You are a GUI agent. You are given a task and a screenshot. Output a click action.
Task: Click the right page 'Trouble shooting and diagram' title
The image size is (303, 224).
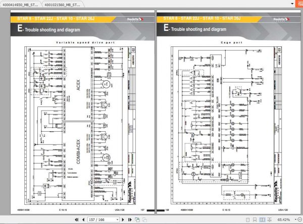198,29
